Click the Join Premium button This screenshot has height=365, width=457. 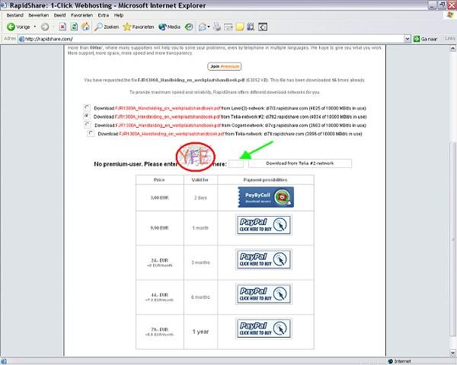click(x=225, y=66)
